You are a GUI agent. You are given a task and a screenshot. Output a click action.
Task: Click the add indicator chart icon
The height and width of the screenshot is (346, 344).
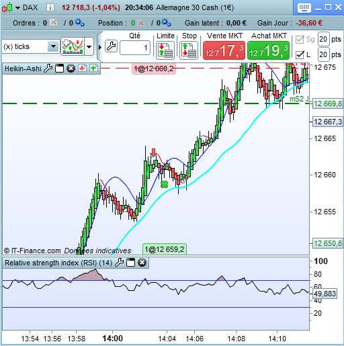click(x=73, y=46)
